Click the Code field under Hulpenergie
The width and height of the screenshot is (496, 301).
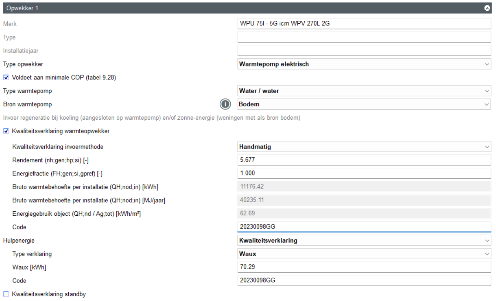[x=364, y=281]
